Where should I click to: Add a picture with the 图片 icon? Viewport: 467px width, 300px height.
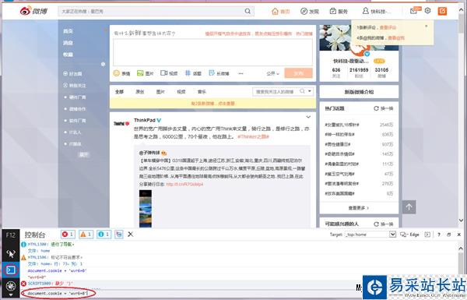pyautogui.click(x=140, y=73)
